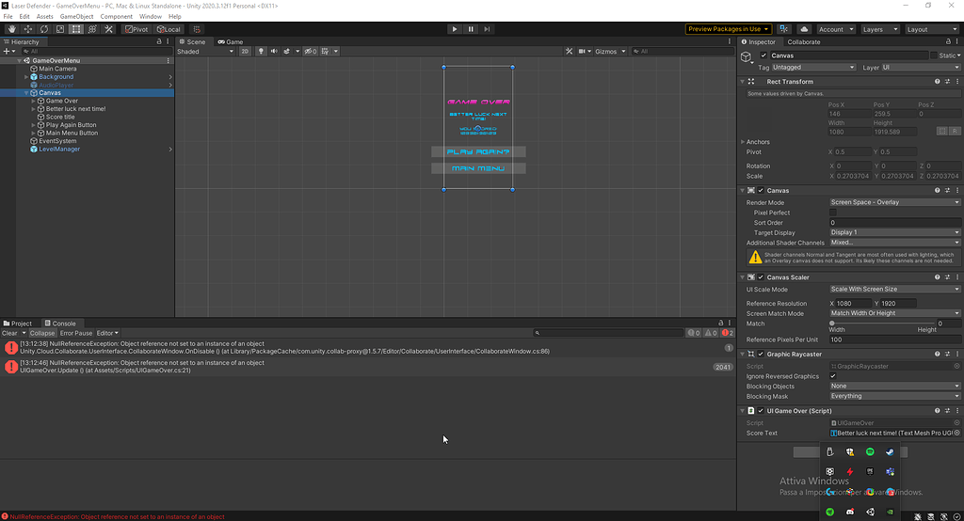Click the Pause button

click(471, 29)
